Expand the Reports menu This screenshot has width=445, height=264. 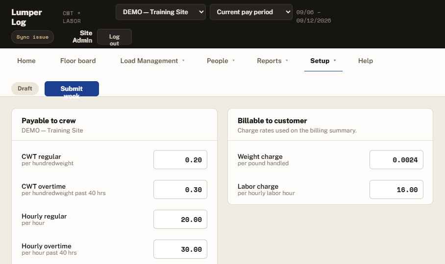click(272, 61)
